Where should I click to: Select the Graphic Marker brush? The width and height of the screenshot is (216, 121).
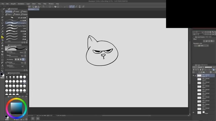click(16, 26)
